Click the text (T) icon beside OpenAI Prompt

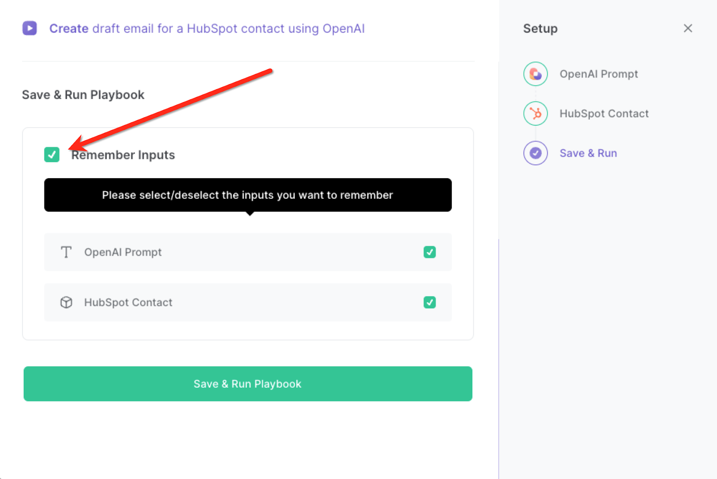[66, 252]
